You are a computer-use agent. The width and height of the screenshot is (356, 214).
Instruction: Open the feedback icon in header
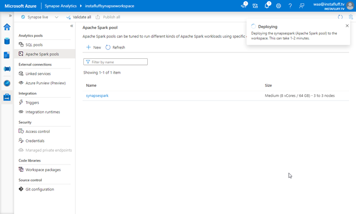[301, 6]
